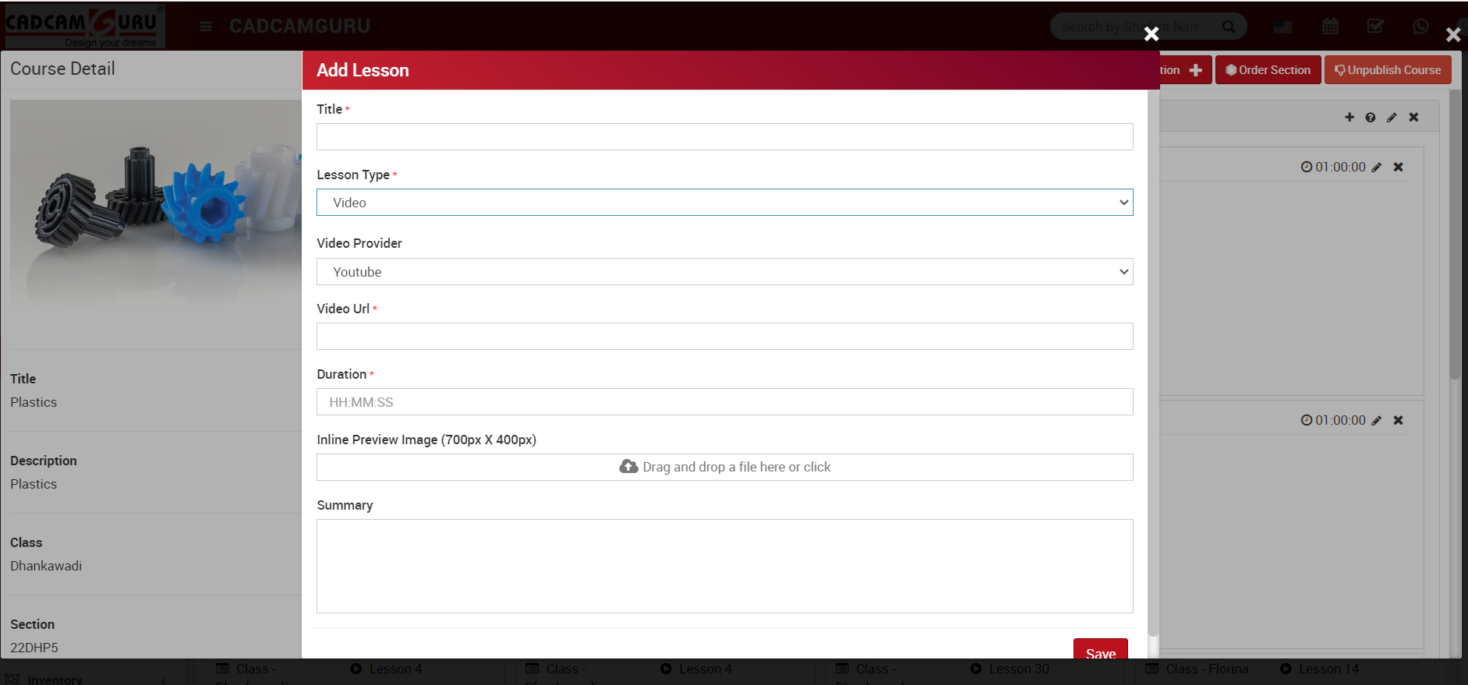Click the section's add plus icon
This screenshot has width=1468, height=685.
[x=1349, y=117]
